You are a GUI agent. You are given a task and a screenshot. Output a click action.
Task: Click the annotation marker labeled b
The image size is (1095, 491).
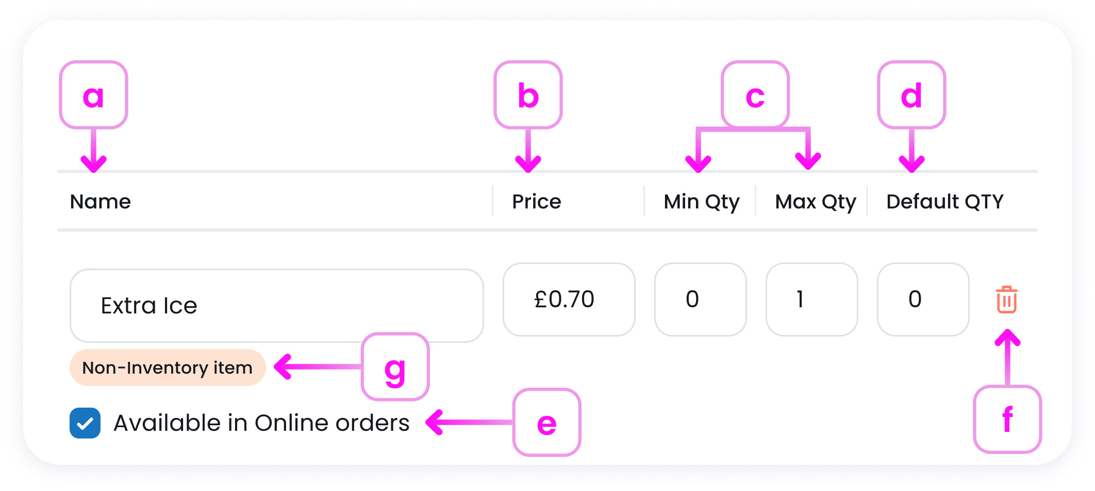(x=528, y=95)
